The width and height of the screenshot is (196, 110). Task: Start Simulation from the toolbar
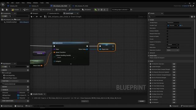86,9
